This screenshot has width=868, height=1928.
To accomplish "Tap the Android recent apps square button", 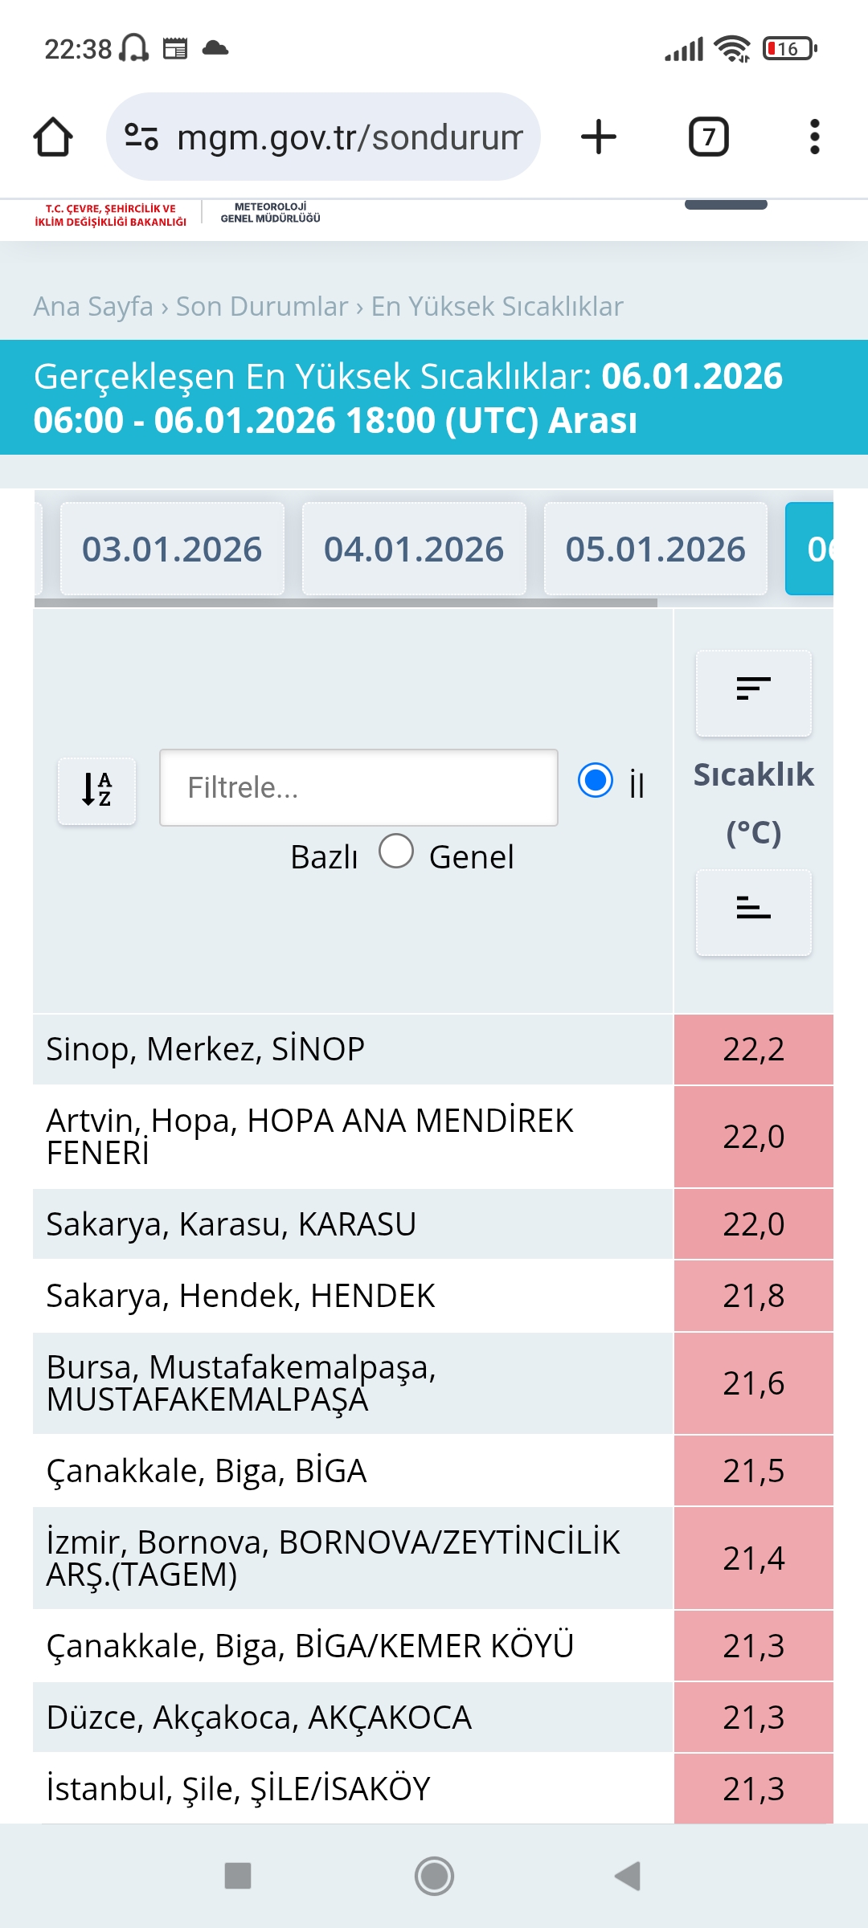I will point(238,1876).
